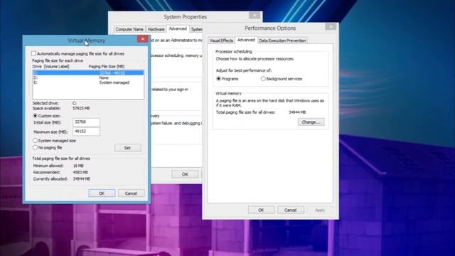Click OK in System Properties window
This screenshot has width=455, height=256.
(x=185, y=174)
